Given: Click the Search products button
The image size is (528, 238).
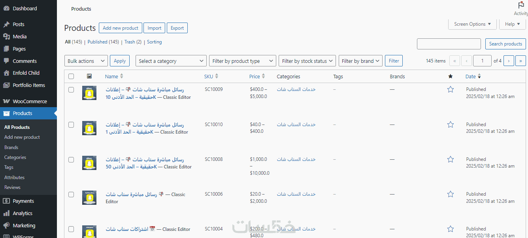Looking at the screenshot, I should (x=505, y=44).
